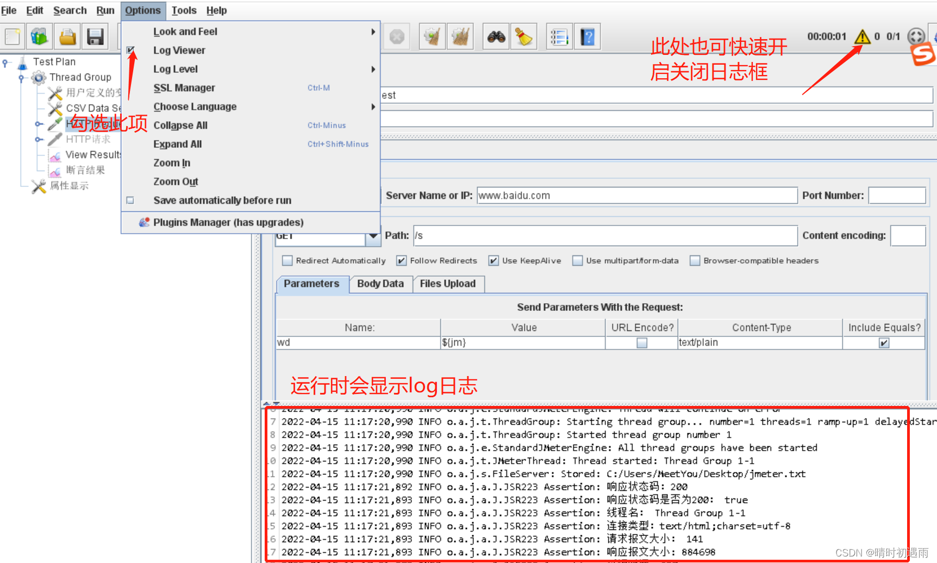
Task: Select Zoom In menu entry
Action: 251,163
